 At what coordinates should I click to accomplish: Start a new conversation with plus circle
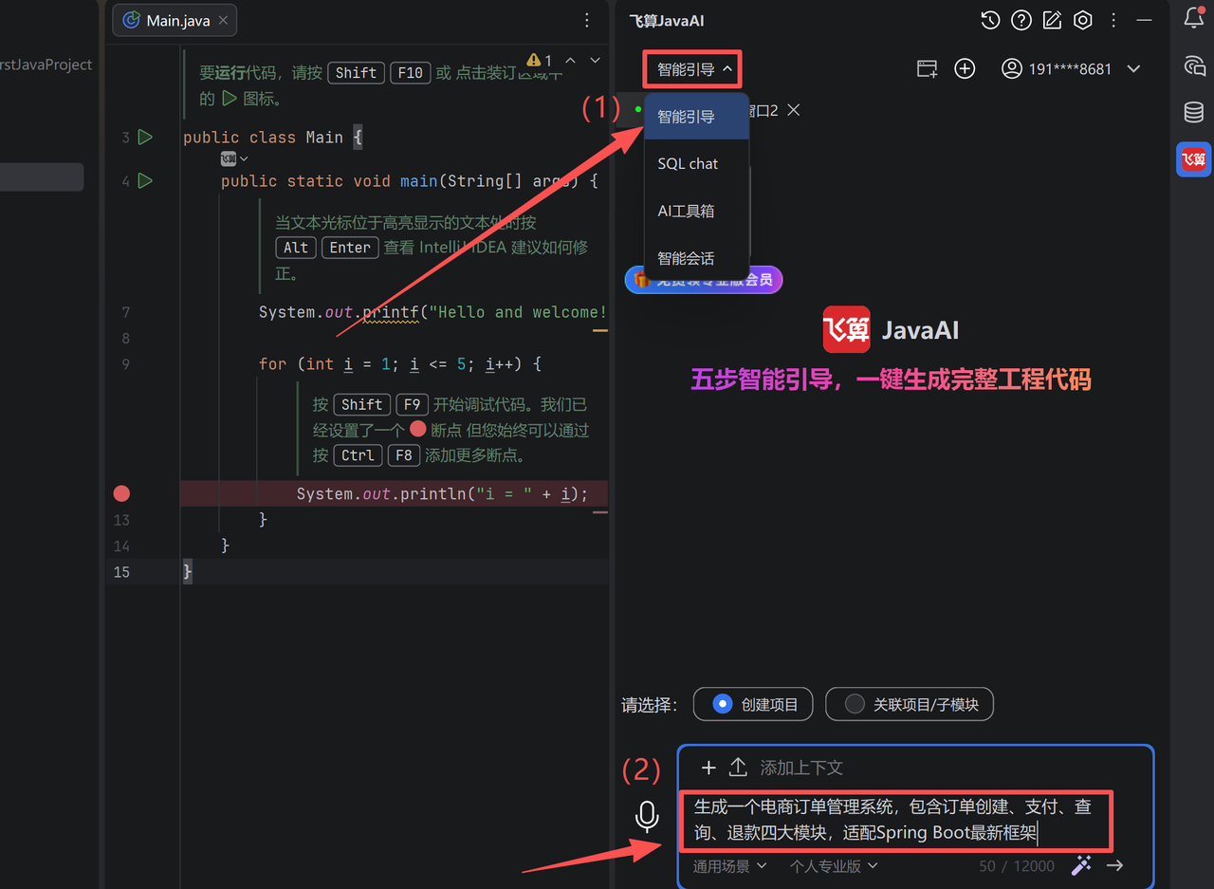(x=965, y=68)
